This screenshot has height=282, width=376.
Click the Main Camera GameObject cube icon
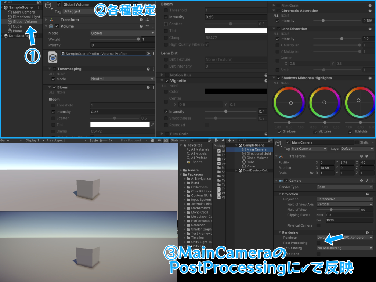(x=278, y=143)
